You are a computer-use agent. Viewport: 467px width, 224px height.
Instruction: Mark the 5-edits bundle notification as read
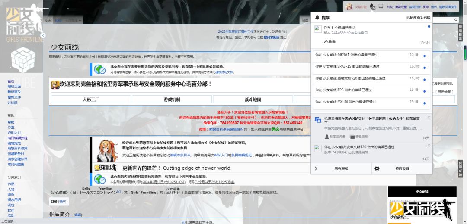click(429, 26)
